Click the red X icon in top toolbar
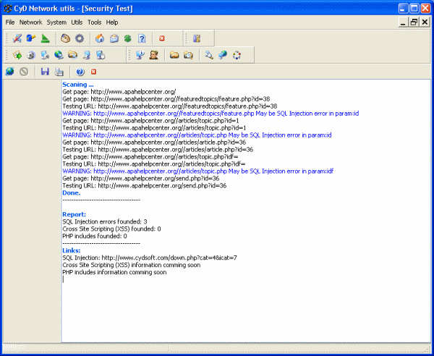Image resolution: width=434 pixels, height=356 pixels. 162,38
